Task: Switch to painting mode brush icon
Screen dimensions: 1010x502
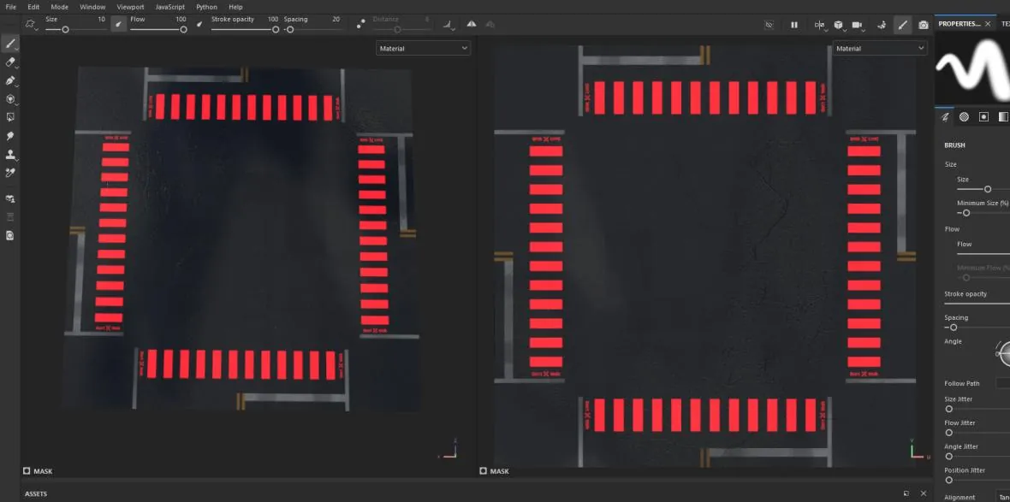Action: [902, 25]
